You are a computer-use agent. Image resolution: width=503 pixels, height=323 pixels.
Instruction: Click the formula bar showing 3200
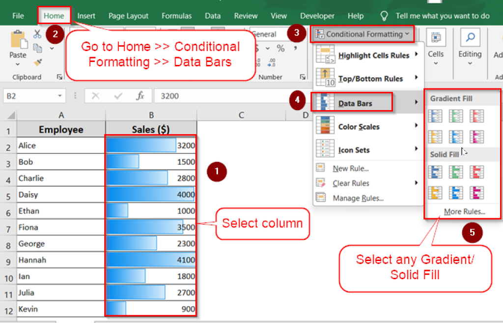pyautogui.click(x=196, y=95)
